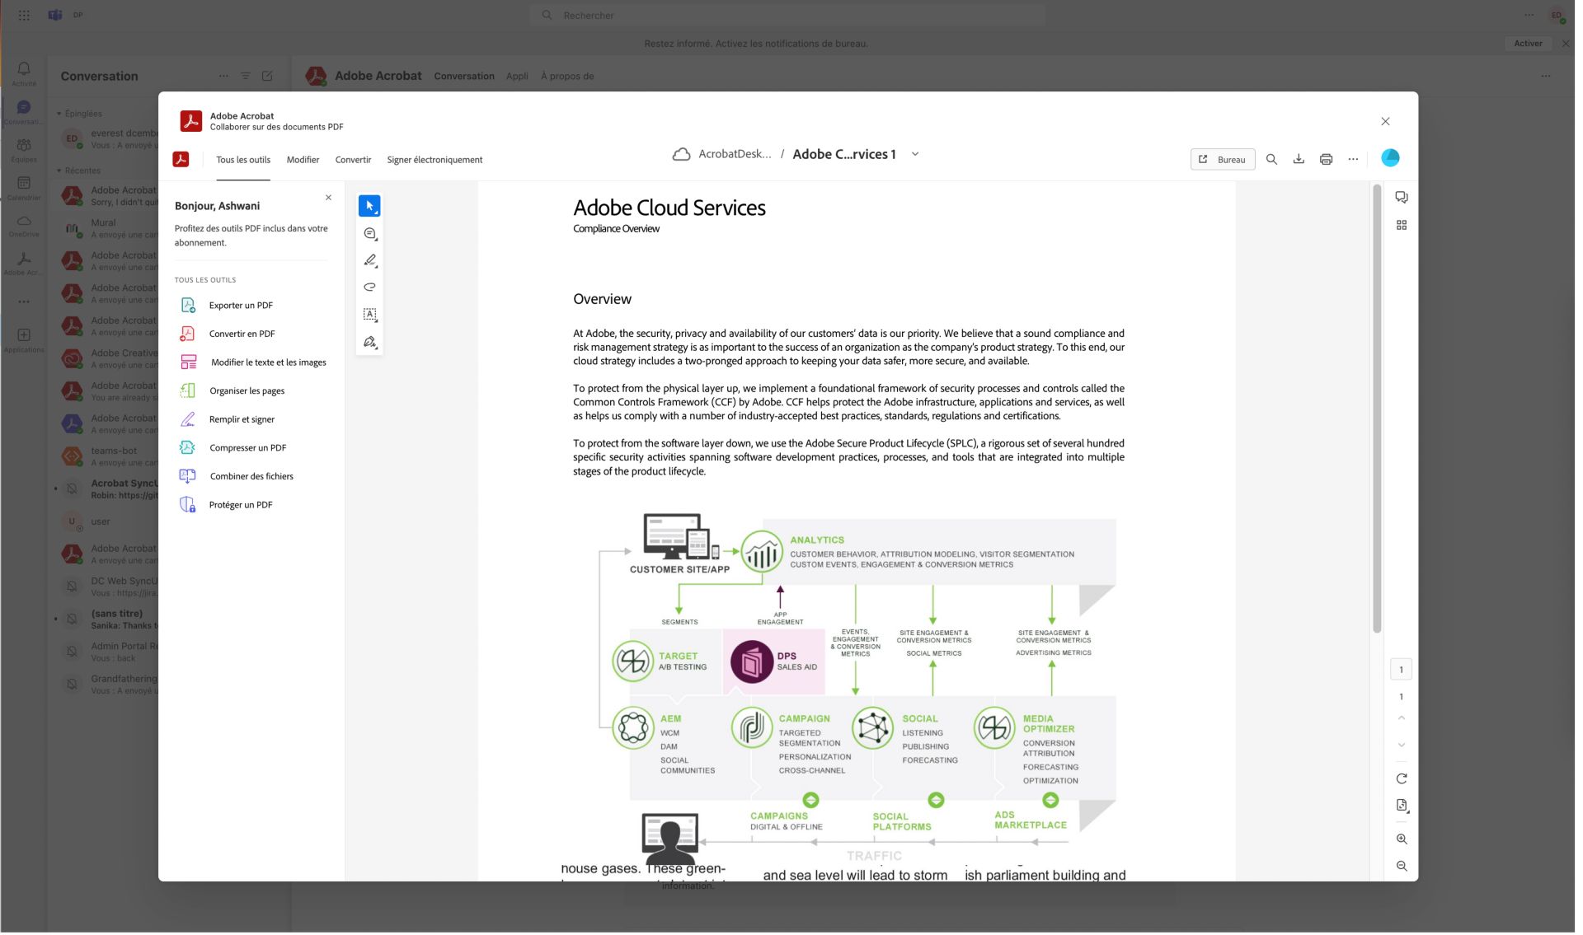The image size is (1583, 935).
Task: Open the Modifier tab
Action: click(x=303, y=161)
